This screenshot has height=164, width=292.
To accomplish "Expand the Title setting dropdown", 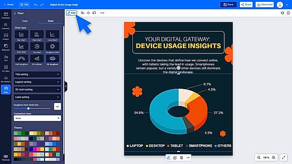I will (x=37, y=74).
